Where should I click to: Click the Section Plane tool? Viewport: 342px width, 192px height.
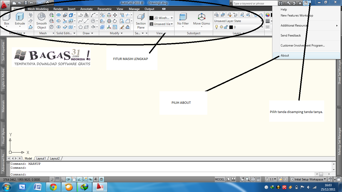[141, 21]
